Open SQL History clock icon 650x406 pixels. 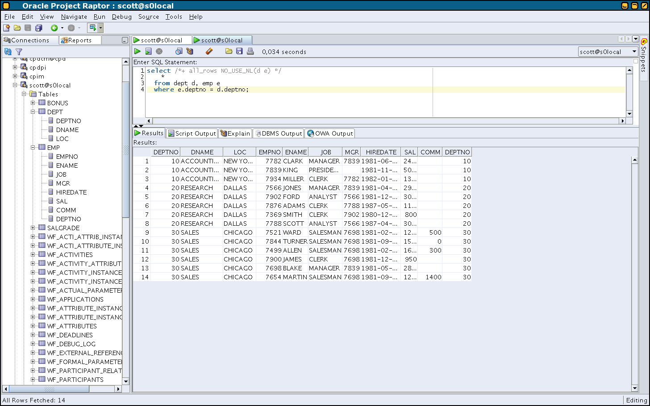[x=179, y=51]
